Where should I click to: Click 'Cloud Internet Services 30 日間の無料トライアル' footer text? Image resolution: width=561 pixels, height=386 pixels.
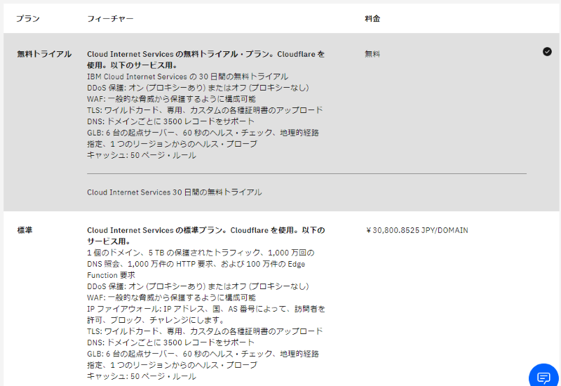[x=174, y=192]
